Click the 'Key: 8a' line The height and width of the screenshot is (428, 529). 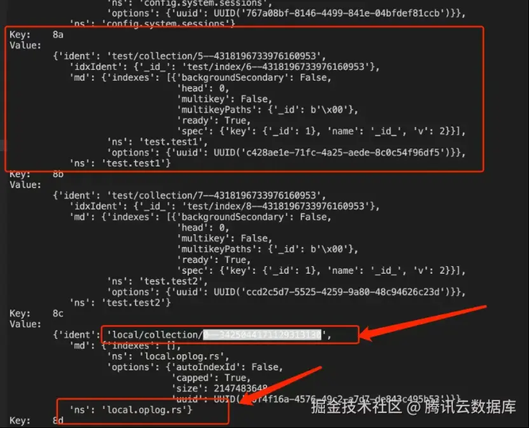pyautogui.click(x=36, y=35)
